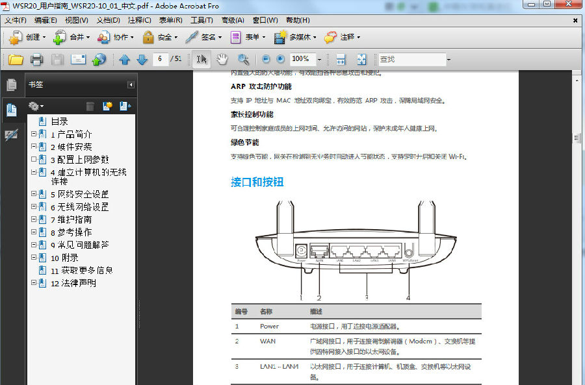This screenshot has width=585, height=385.
Task: Create a new bookmark icon
Action: pyautogui.click(x=107, y=106)
